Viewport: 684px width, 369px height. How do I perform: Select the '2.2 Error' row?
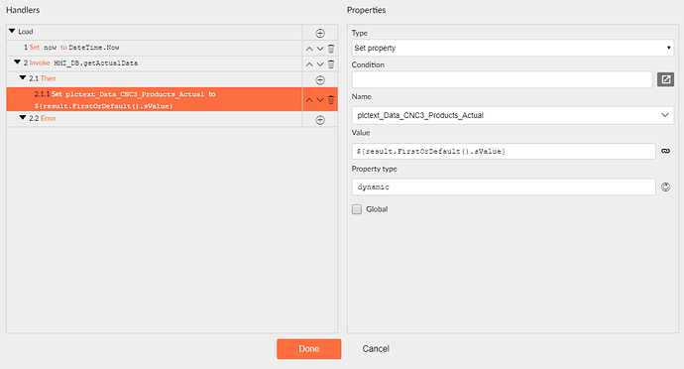(155, 119)
